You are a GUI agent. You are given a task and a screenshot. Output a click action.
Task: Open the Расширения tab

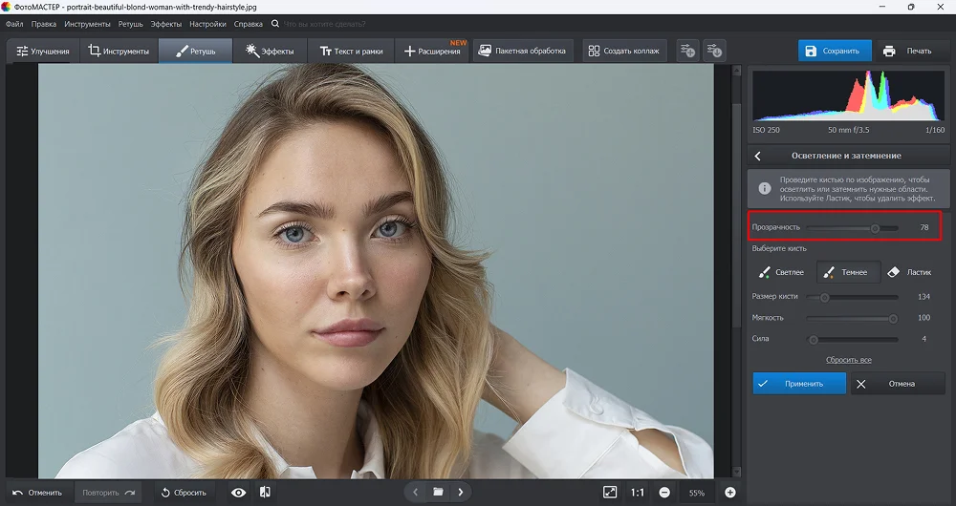click(432, 52)
